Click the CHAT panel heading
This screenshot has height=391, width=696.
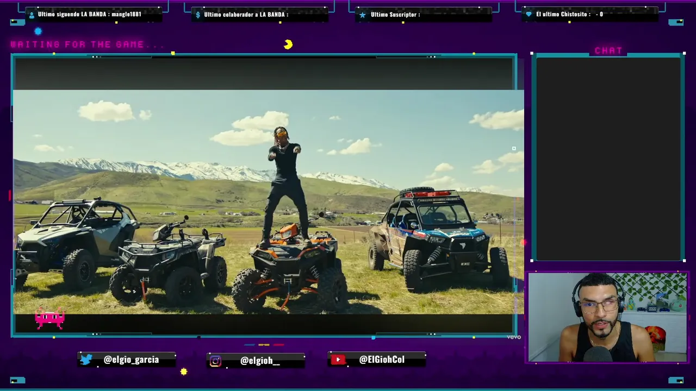608,51
